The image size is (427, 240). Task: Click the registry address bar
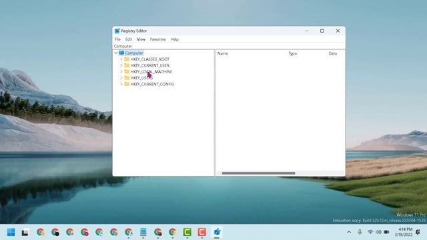click(x=229, y=46)
